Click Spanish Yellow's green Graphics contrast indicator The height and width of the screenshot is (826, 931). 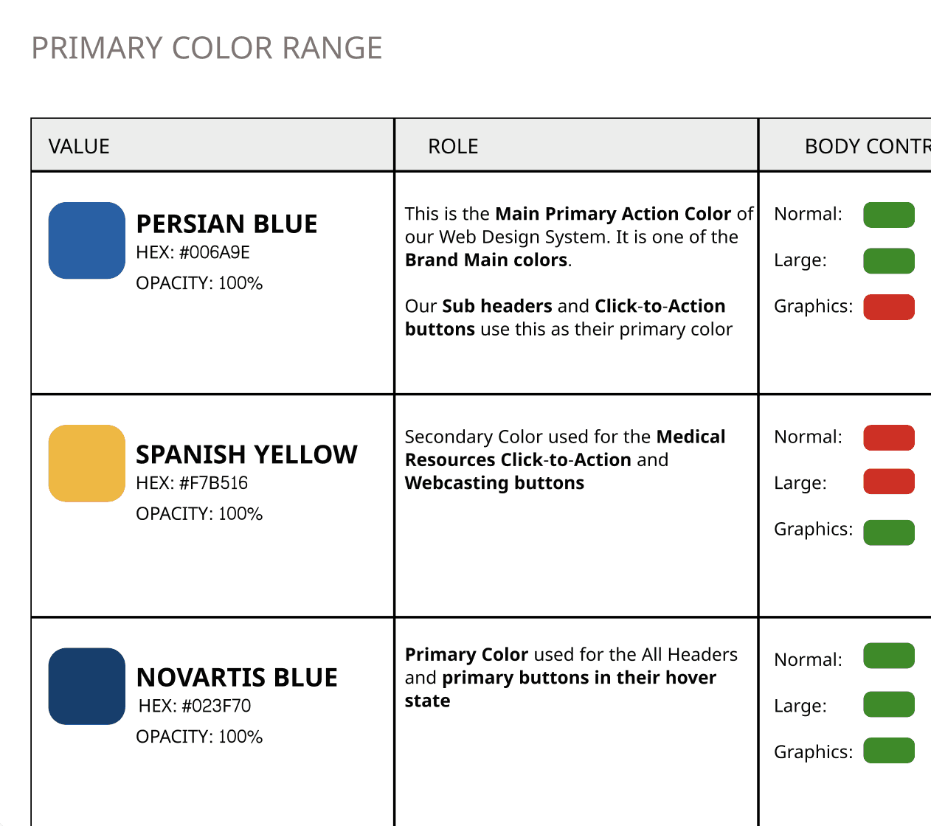pos(889,532)
